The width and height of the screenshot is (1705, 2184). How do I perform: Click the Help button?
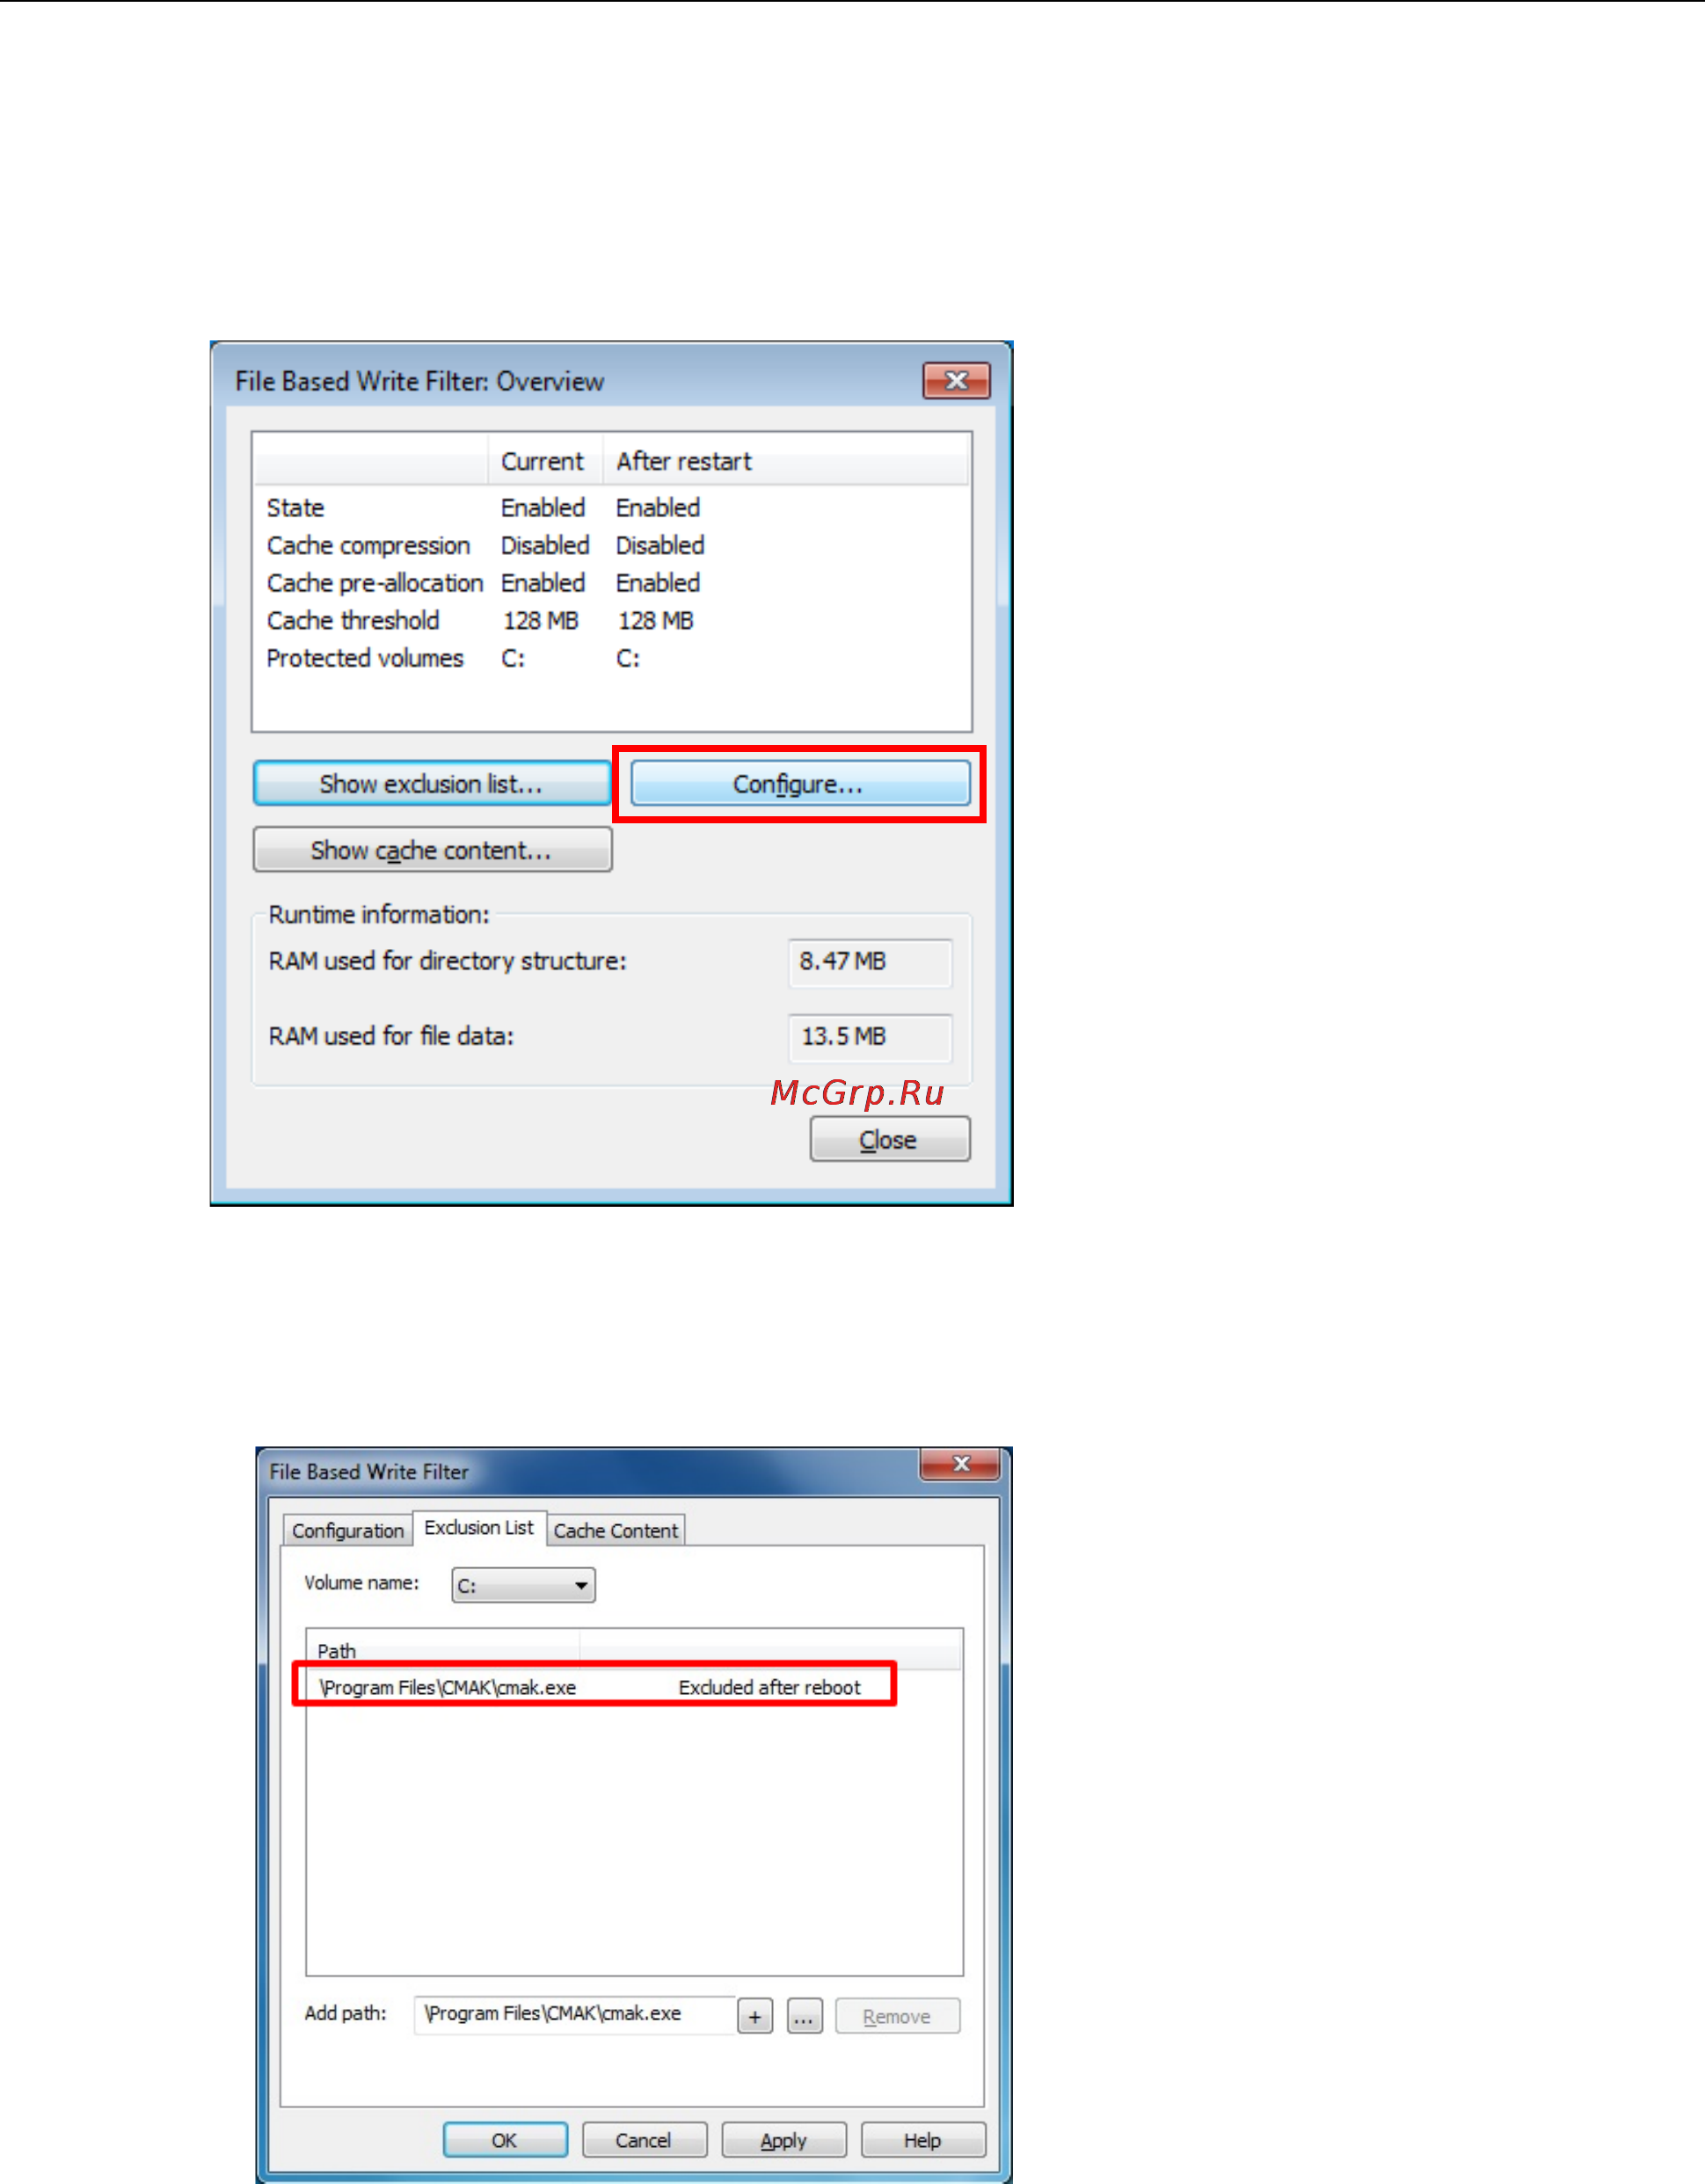tap(922, 2140)
